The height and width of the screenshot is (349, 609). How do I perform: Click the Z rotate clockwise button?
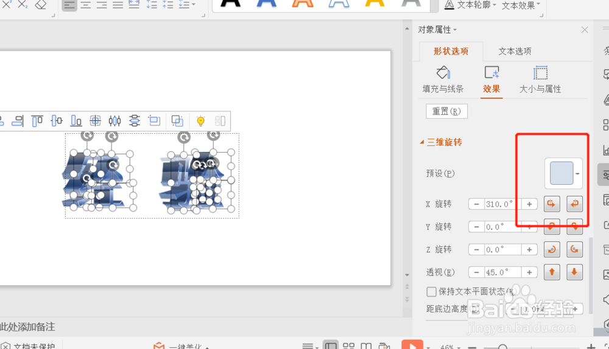[552, 249]
